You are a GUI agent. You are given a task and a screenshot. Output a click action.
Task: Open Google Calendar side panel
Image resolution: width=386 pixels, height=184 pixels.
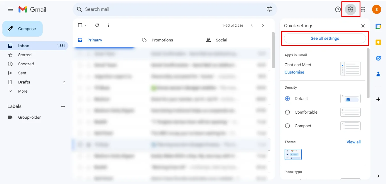pyautogui.click(x=378, y=26)
